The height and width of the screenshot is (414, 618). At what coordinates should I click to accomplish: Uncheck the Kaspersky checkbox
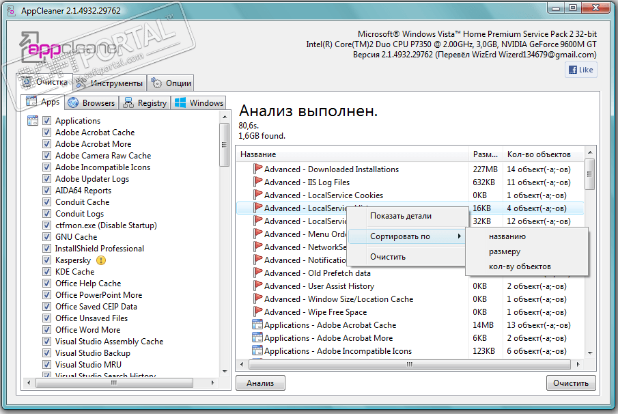click(46, 260)
